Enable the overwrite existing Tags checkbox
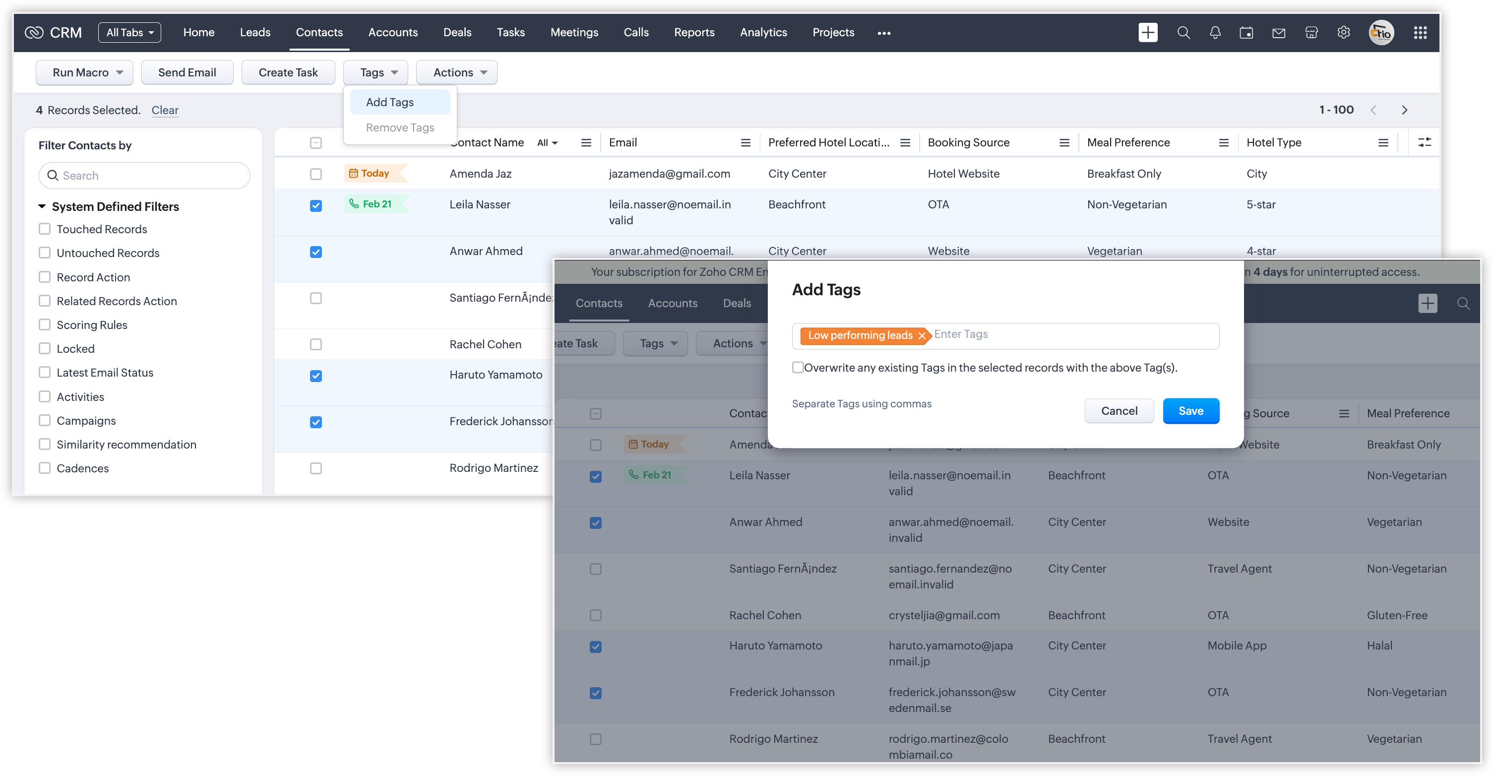1494x777 pixels. click(x=798, y=367)
